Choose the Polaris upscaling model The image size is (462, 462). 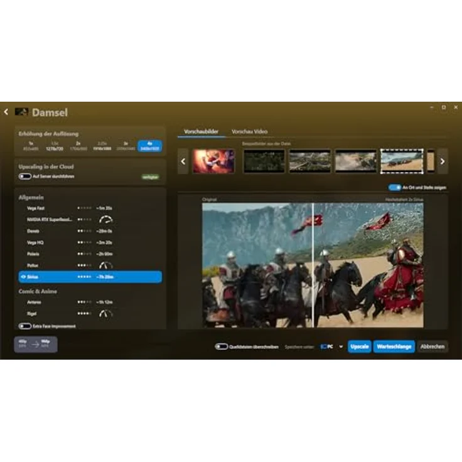tap(90, 254)
